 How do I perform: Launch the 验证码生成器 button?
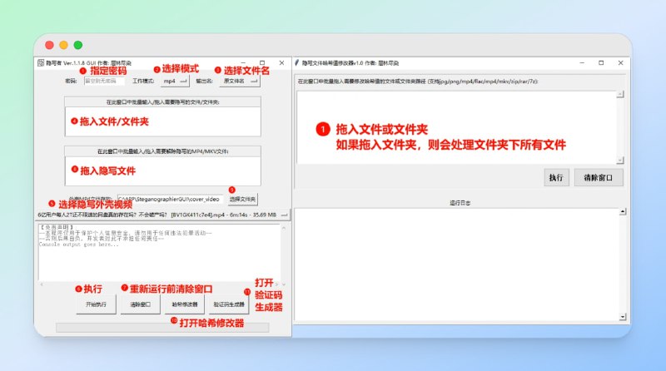[x=229, y=304]
